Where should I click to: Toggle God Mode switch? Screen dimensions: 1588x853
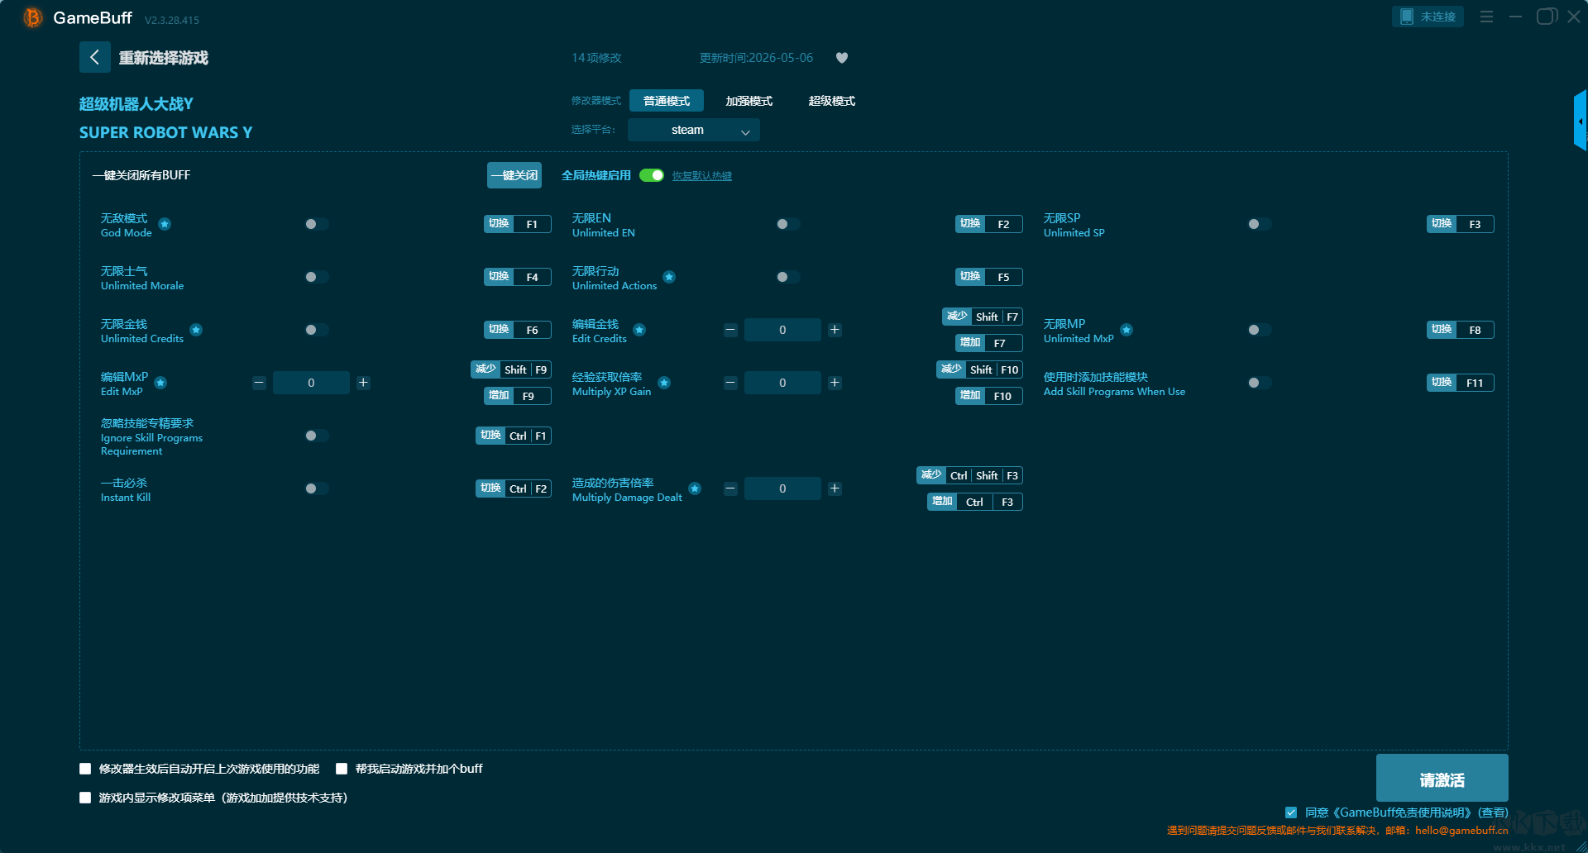point(317,224)
